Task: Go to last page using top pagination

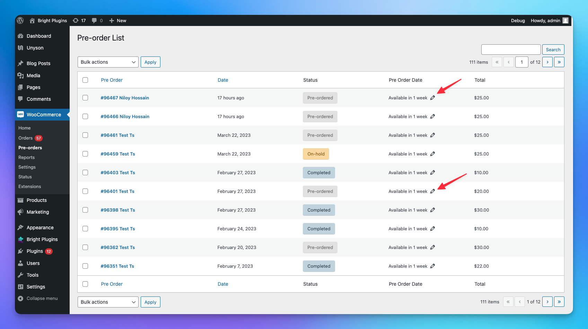Action: pos(559,62)
